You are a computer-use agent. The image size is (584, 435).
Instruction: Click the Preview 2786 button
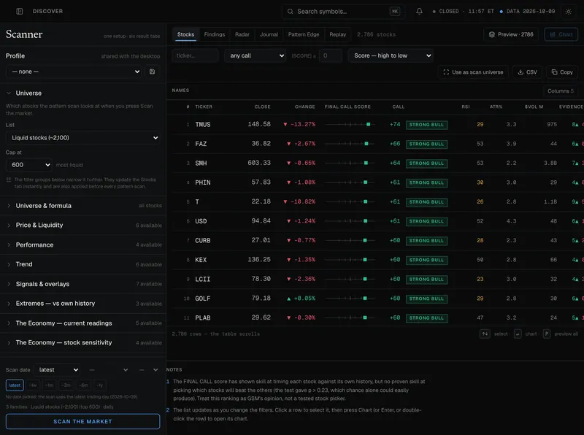tap(511, 34)
